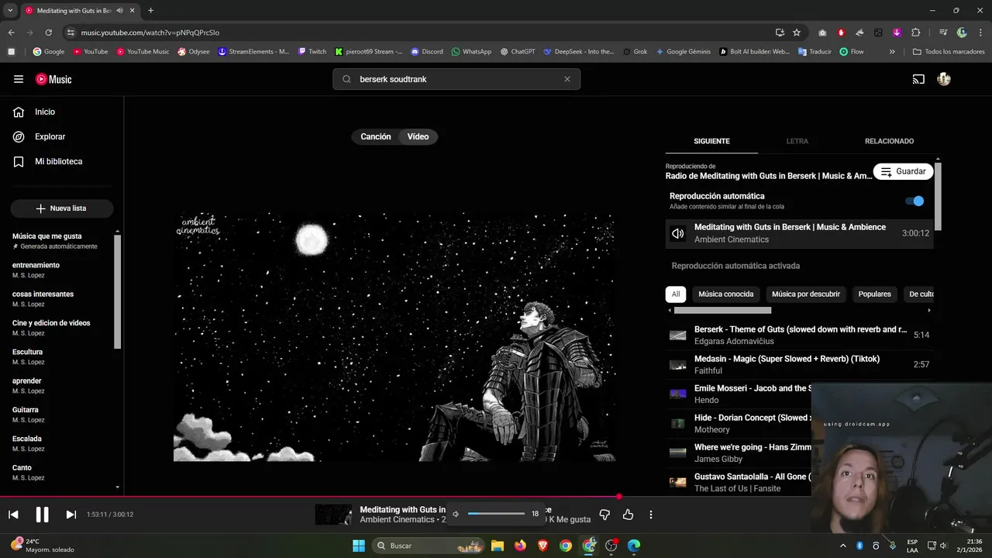
Task: Open the hamburger guide menu
Action: coord(19,79)
